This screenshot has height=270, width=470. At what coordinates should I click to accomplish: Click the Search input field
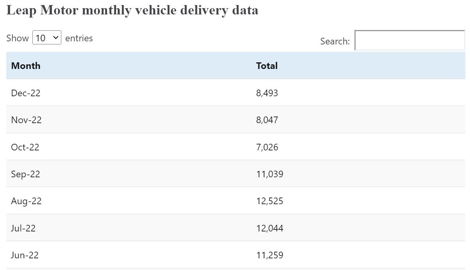[x=409, y=40]
